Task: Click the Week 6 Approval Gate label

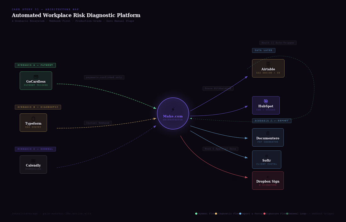Action: [x=220, y=149]
